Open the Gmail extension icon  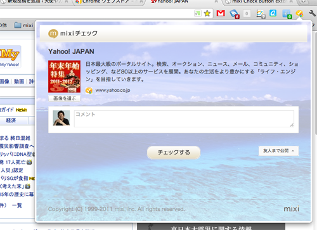tap(221, 13)
